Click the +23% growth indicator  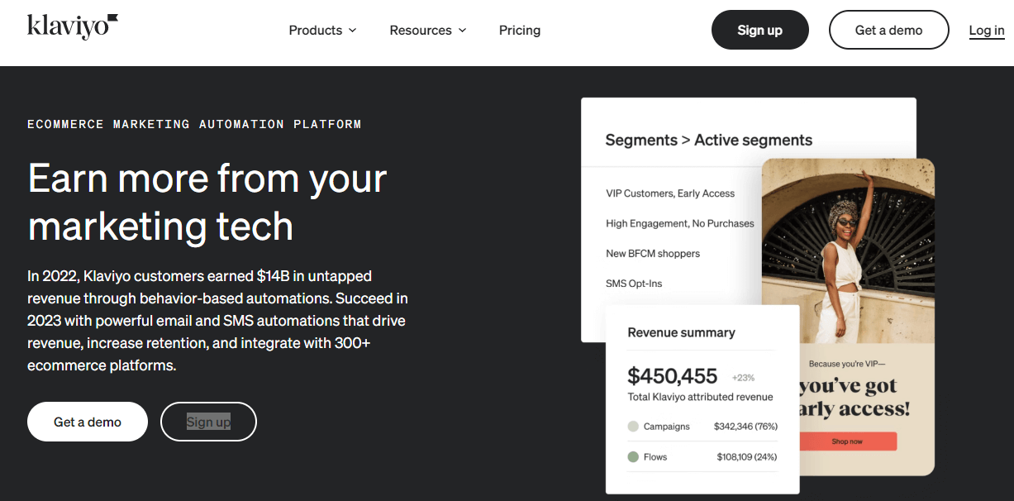[x=743, y=377]
